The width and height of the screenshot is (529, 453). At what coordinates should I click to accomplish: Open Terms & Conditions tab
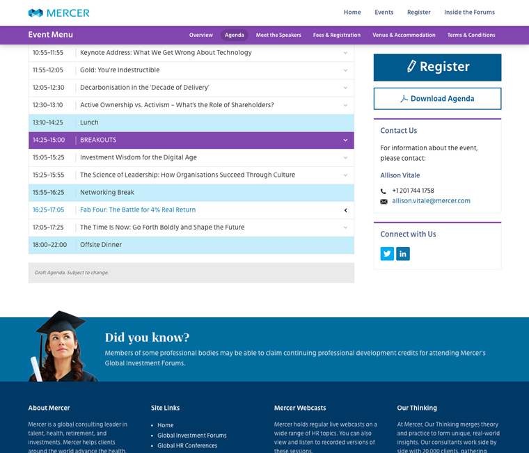[471, 35]
